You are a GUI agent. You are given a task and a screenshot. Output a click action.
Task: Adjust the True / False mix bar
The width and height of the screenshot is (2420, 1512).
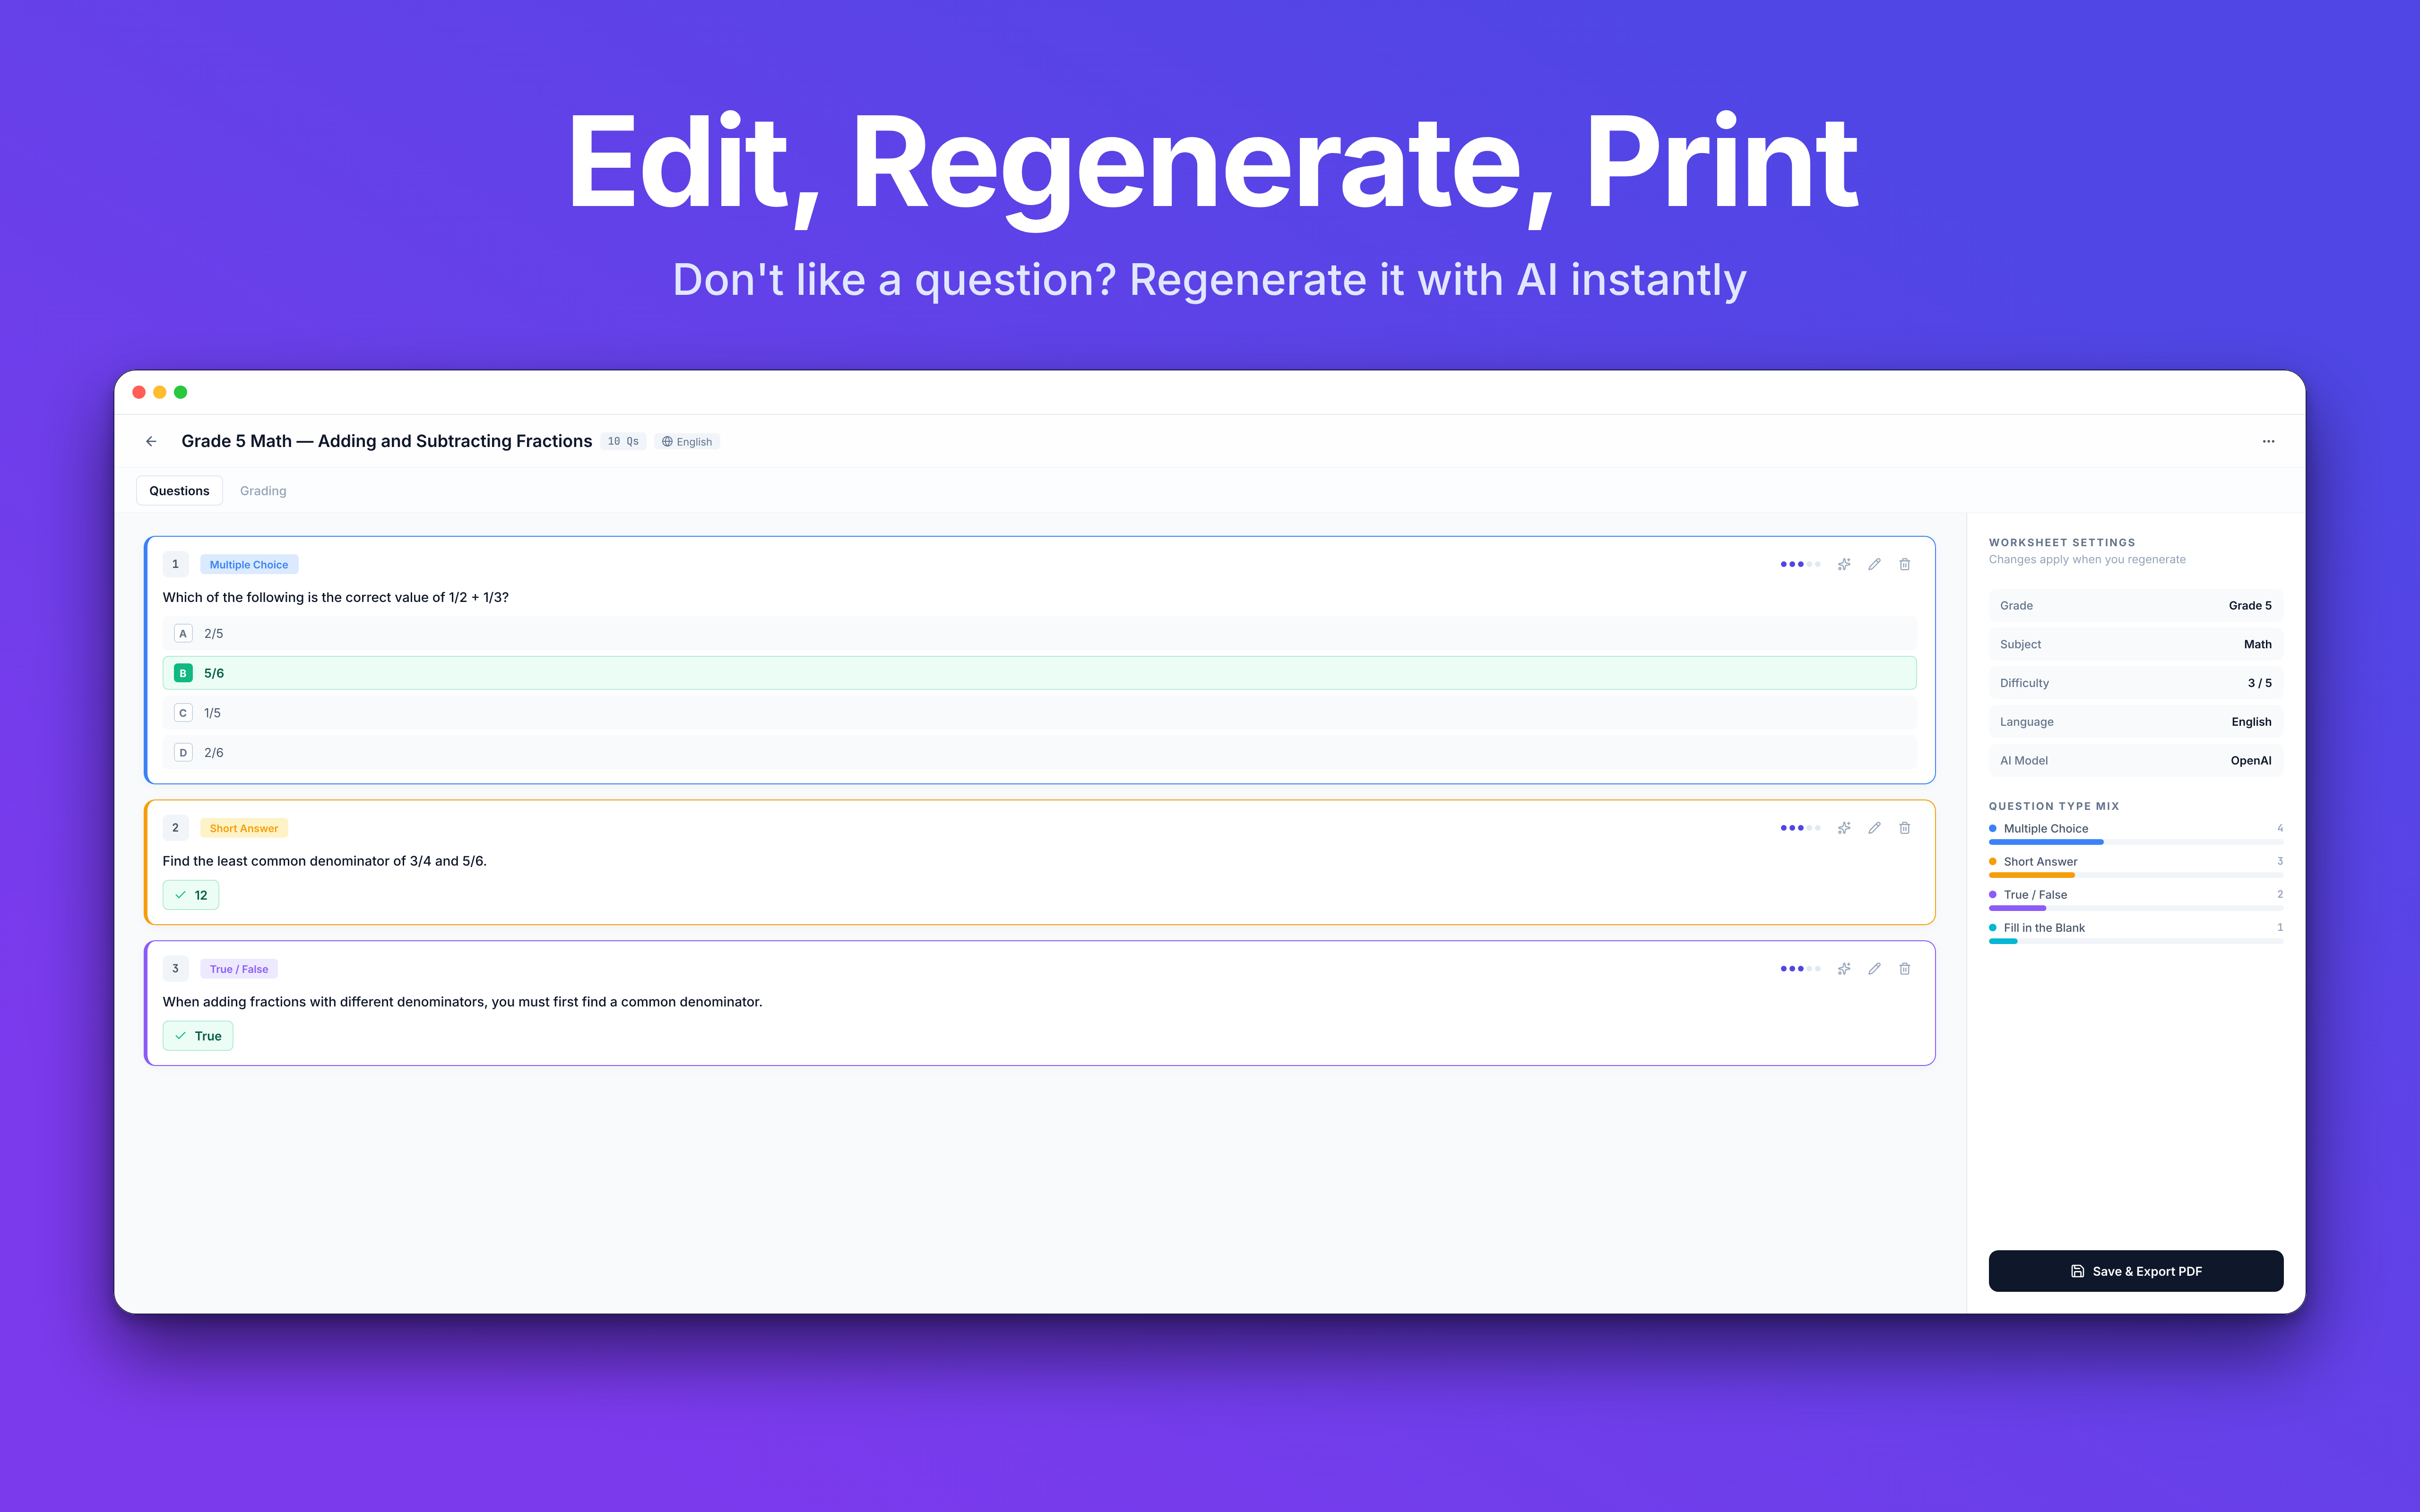[x=2135, y=908]
